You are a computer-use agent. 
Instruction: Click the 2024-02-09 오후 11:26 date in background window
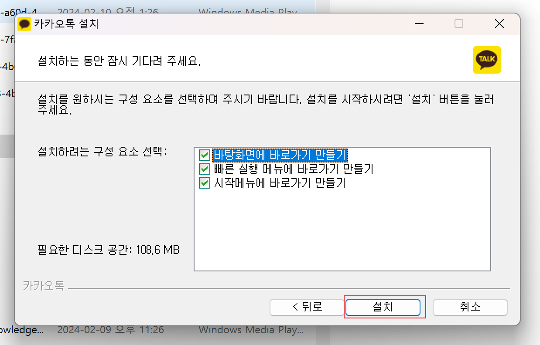(x=111, y=330)
